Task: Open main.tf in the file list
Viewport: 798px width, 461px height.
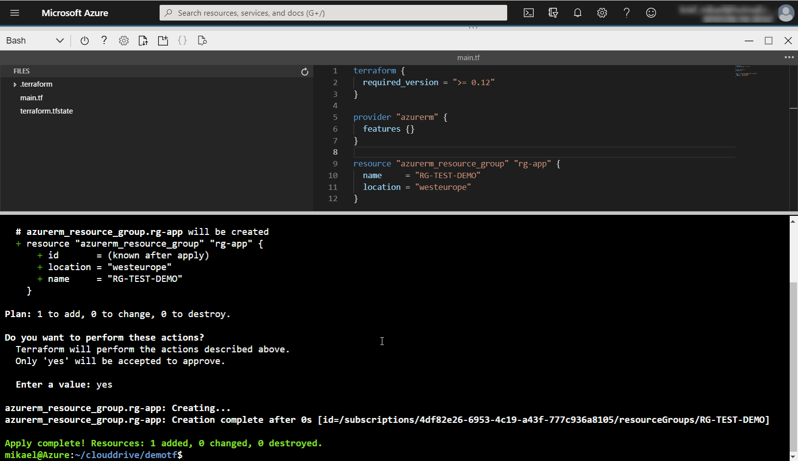Action: (x=31, y=98)
